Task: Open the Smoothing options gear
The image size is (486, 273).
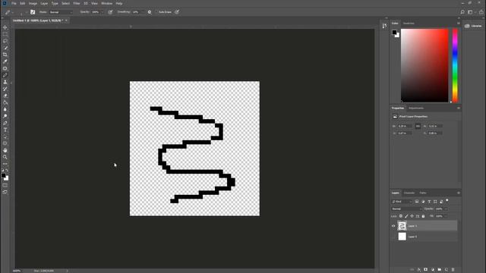Action: pos(150,12)
